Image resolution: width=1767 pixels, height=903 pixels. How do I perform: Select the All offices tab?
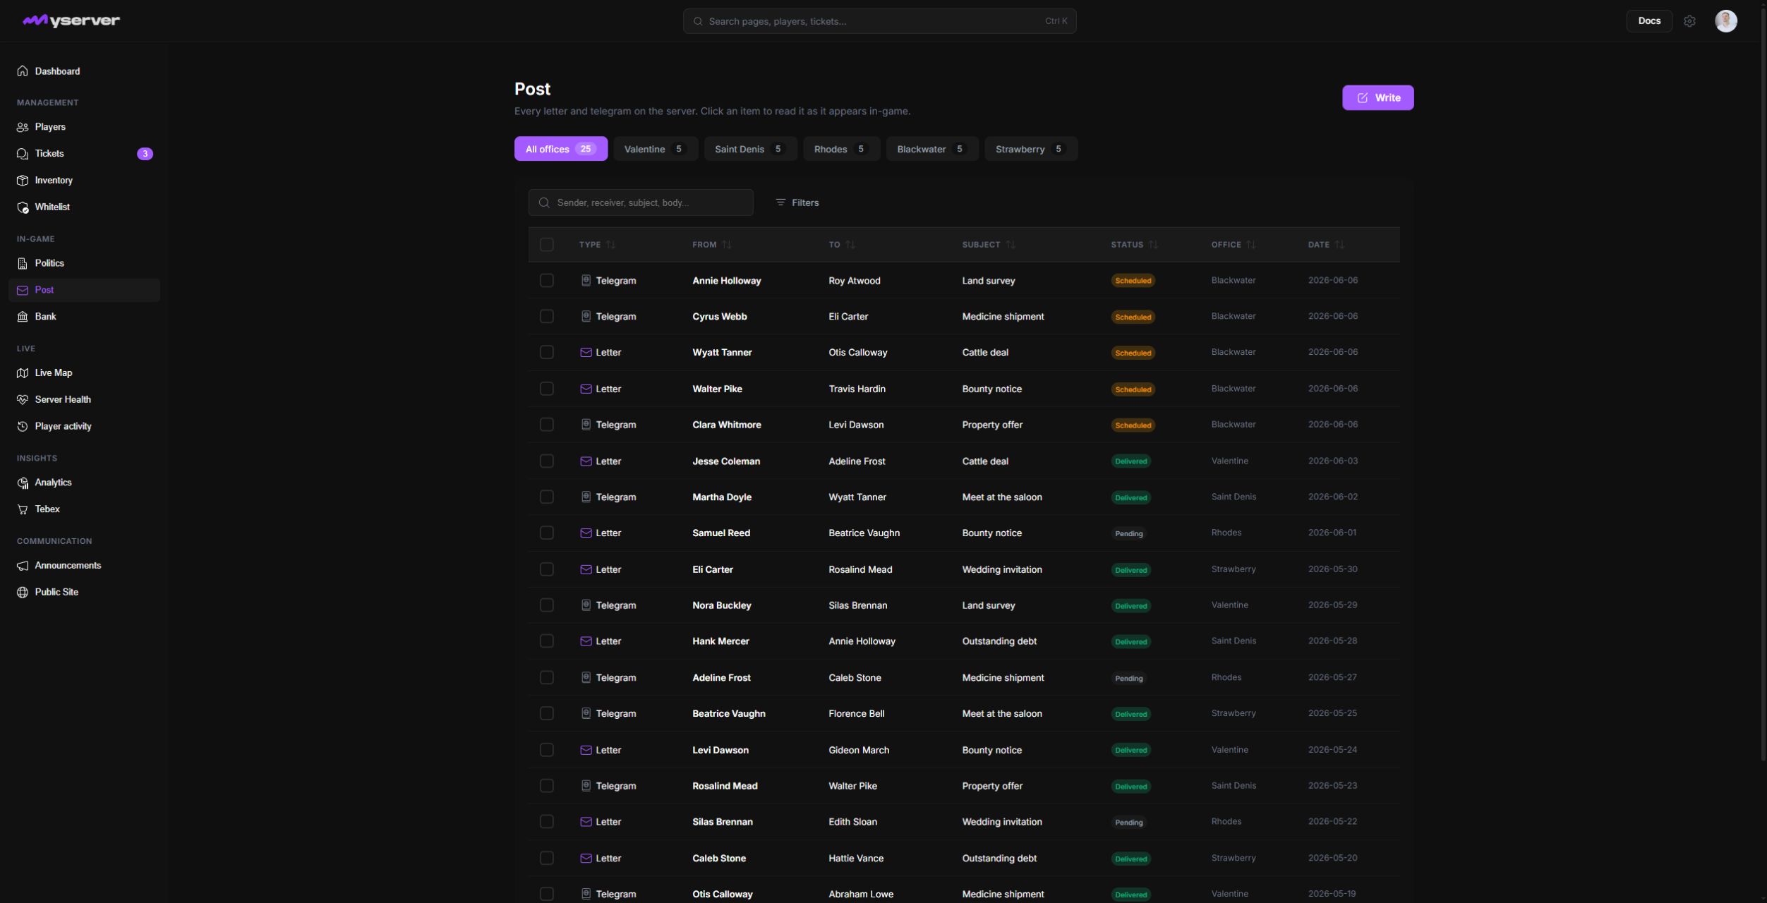coord(561,149)
